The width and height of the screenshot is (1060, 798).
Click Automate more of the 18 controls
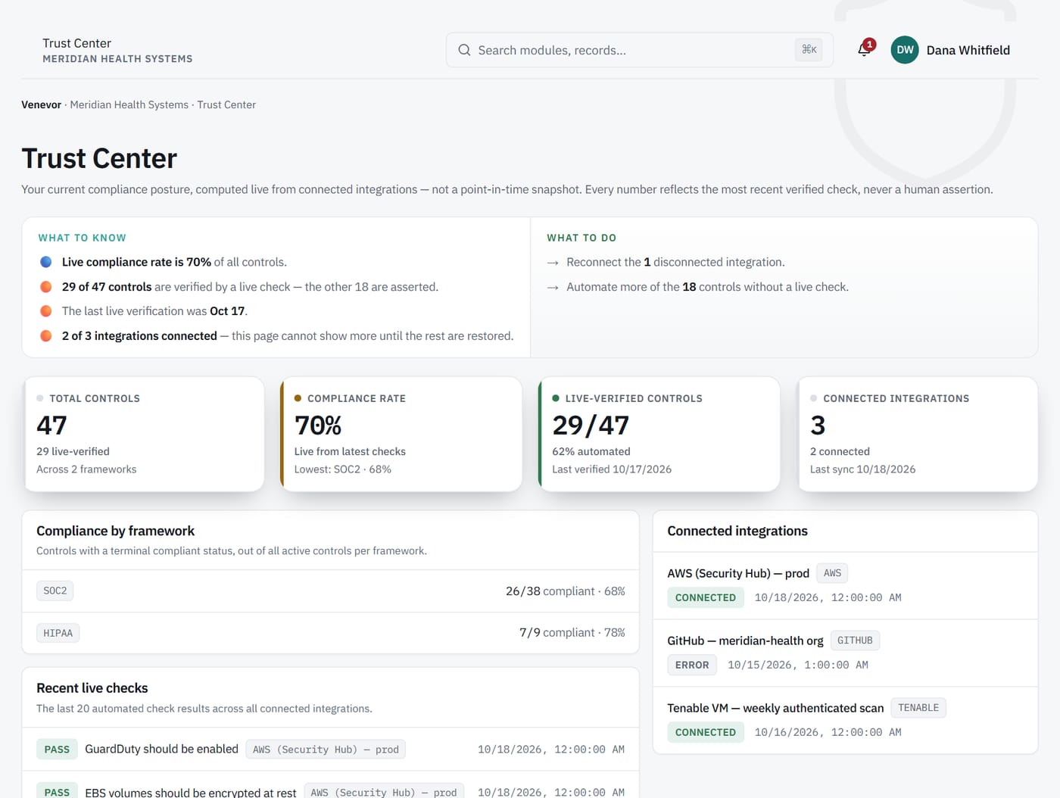click(x=707, y=287)
